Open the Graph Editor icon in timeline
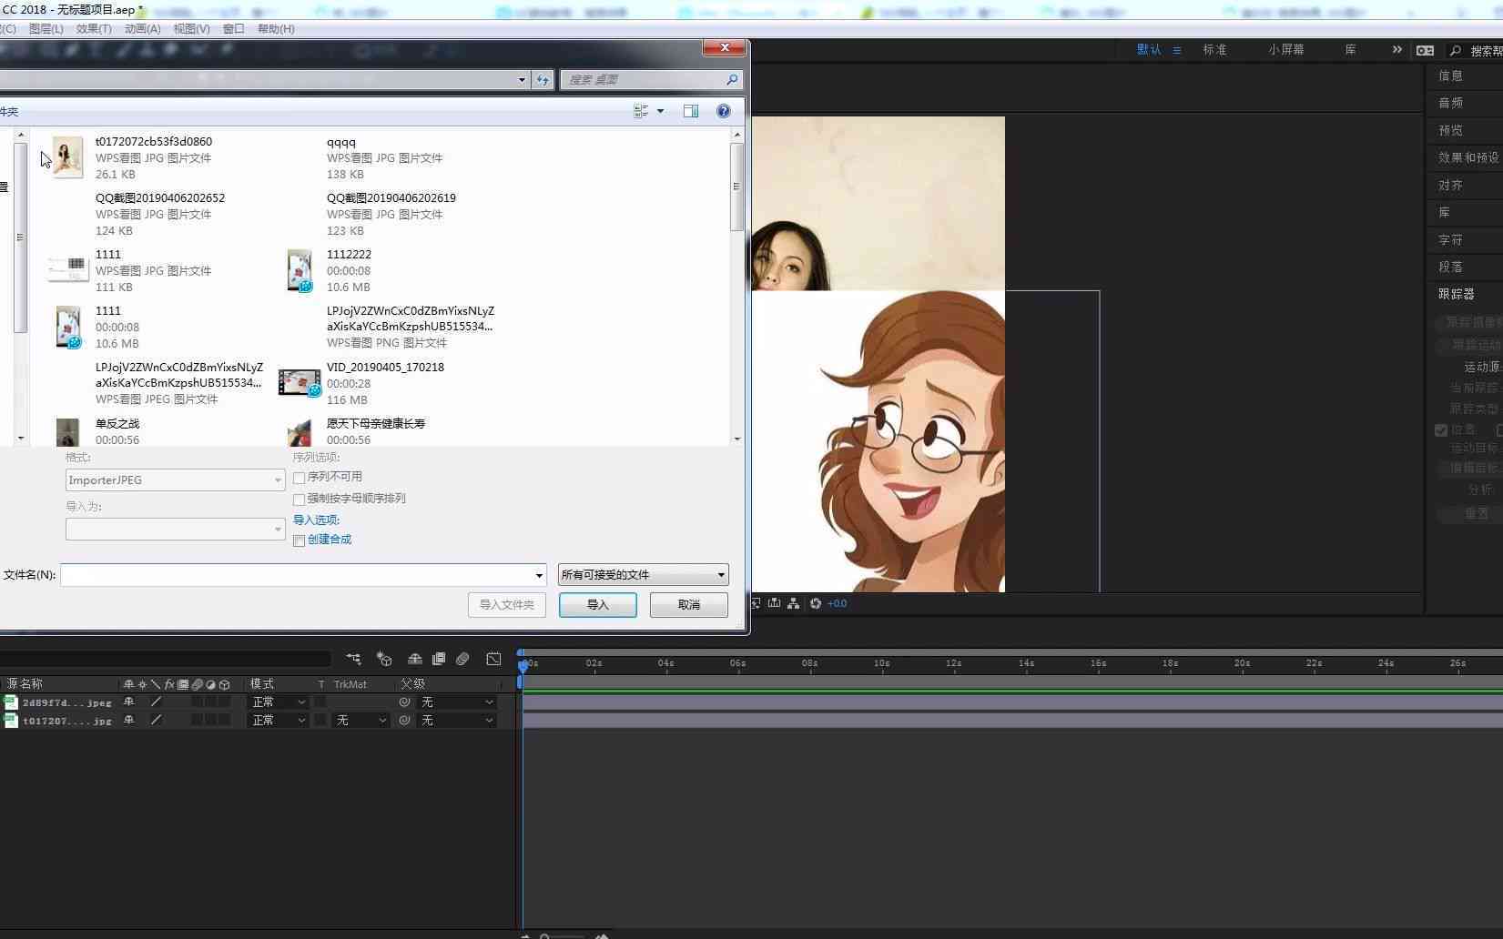The height and width of the screenshot is (939, 1503). [x=493, y=659]
